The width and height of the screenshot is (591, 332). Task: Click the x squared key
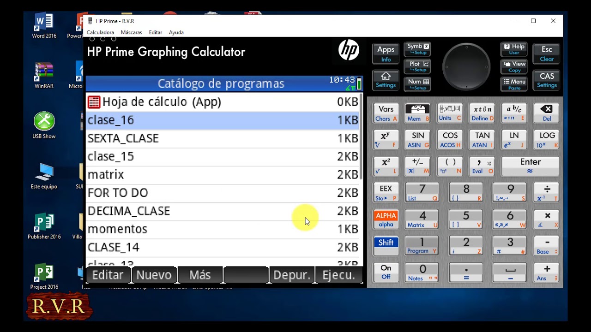pos(386,166)
